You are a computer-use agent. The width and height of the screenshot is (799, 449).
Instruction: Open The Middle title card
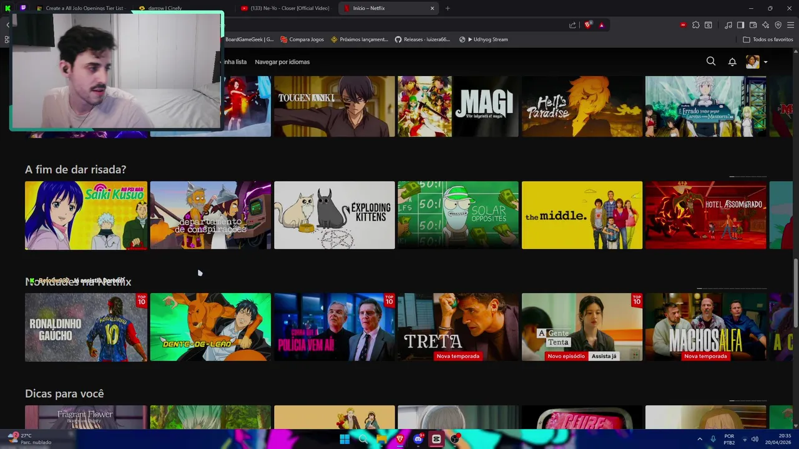point(582,215)
